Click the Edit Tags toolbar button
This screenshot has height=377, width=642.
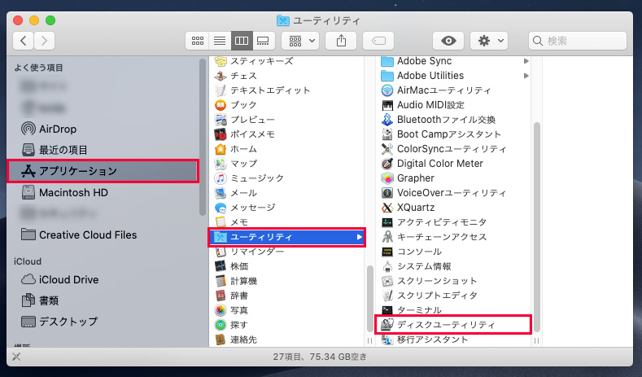[378, 41]
